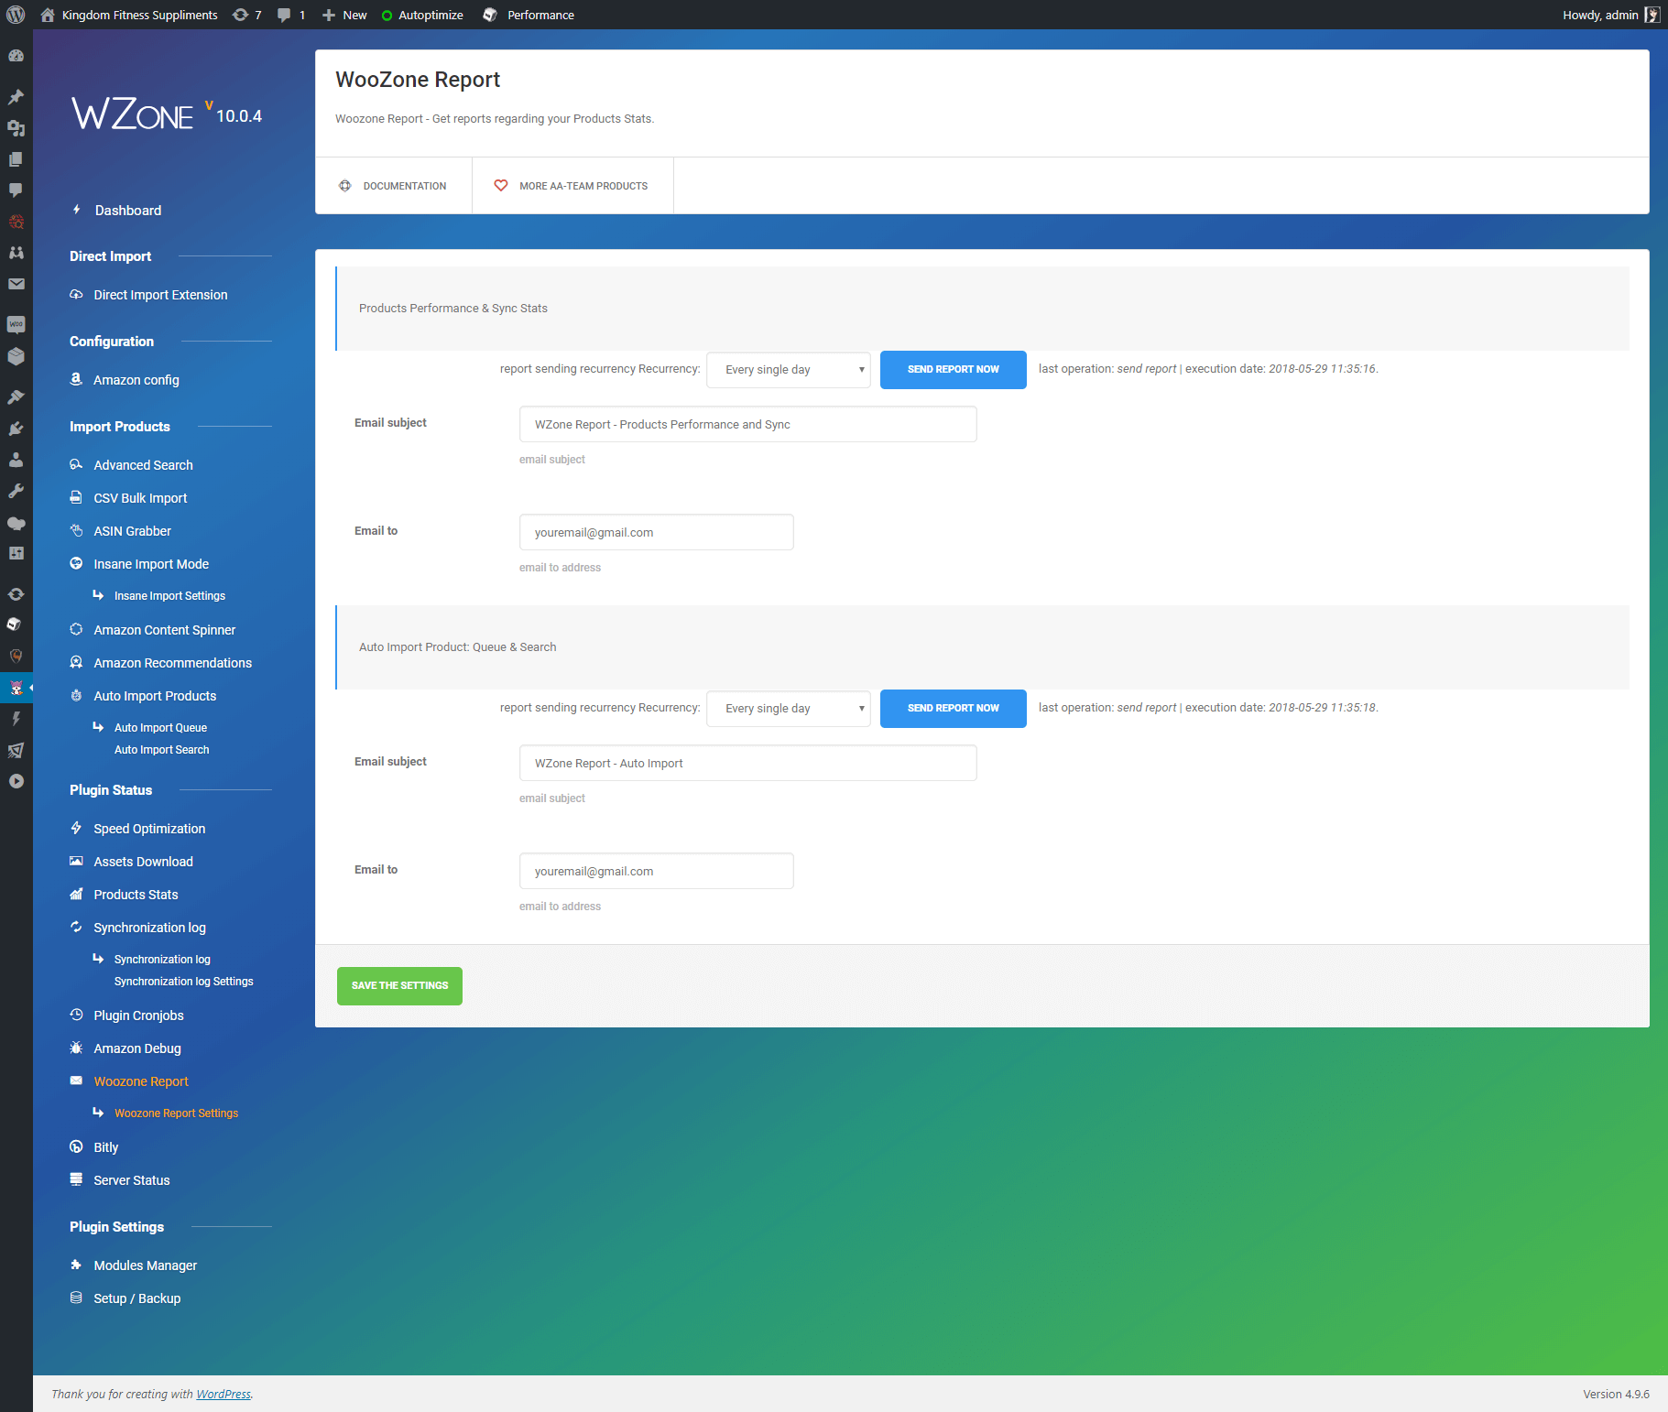Open Tools wrench icon in sidebar
Image resolution: width=1668 pixels, height=1412 pixels.
point(16,491)
